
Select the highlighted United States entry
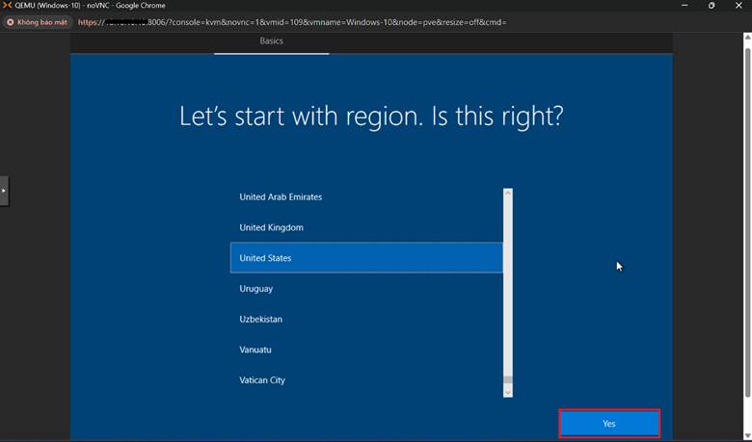tap(365, 258)
